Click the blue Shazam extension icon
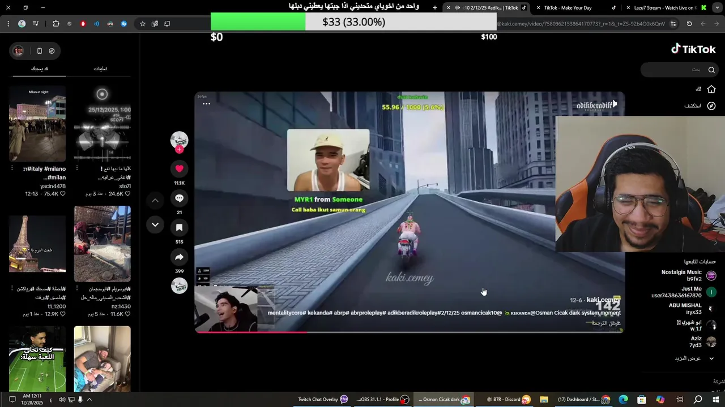Screen dimensions: 725x407 coord(123,24)
